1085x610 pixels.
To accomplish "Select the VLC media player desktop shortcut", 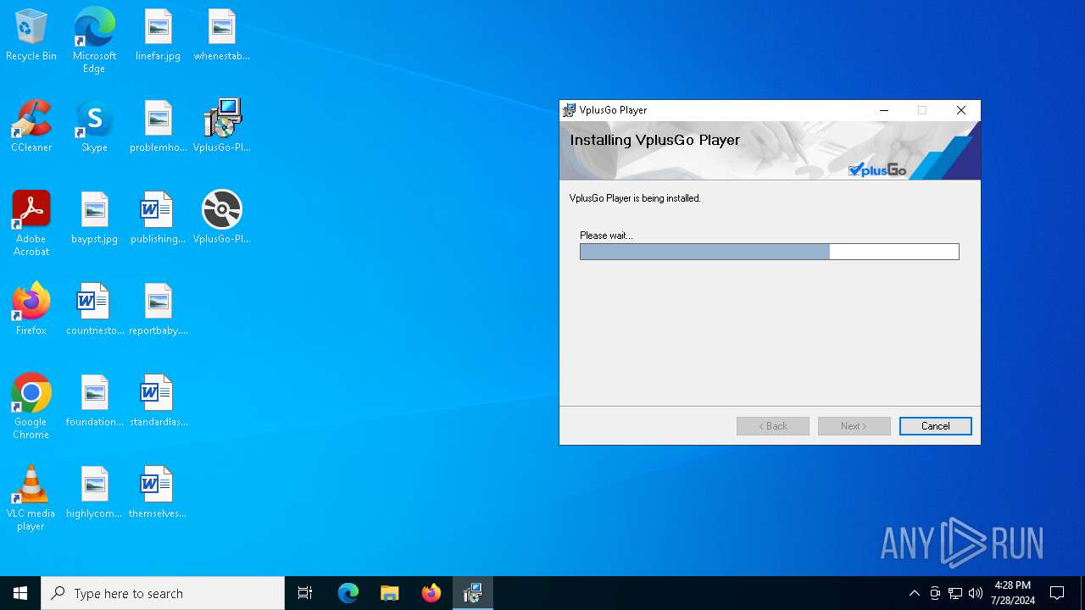I will click(x=31, y=498).
